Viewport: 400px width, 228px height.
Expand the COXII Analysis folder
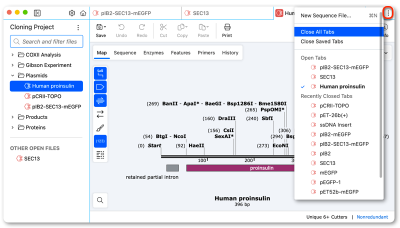[12, 54]
